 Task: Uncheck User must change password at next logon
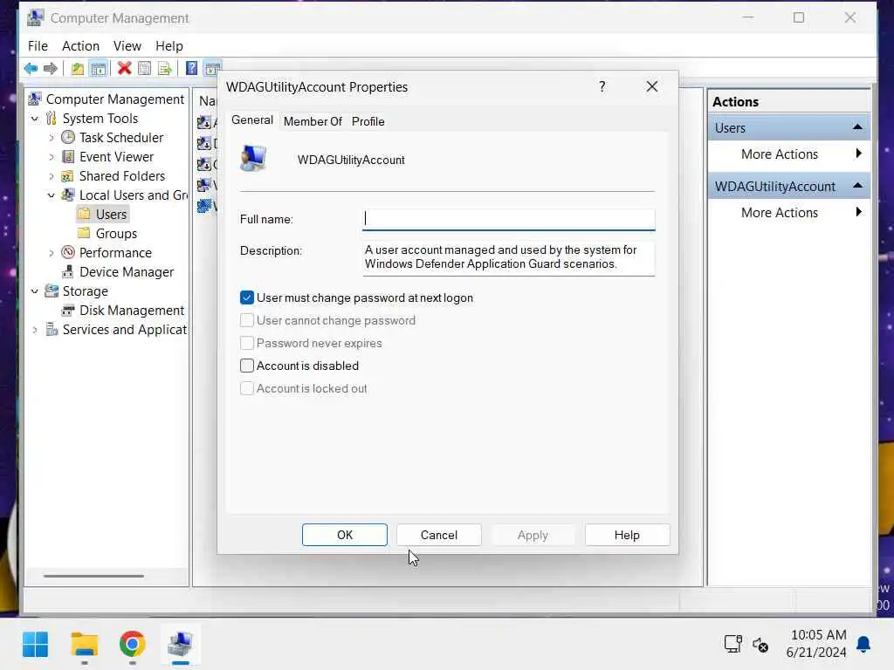point(247,297)
